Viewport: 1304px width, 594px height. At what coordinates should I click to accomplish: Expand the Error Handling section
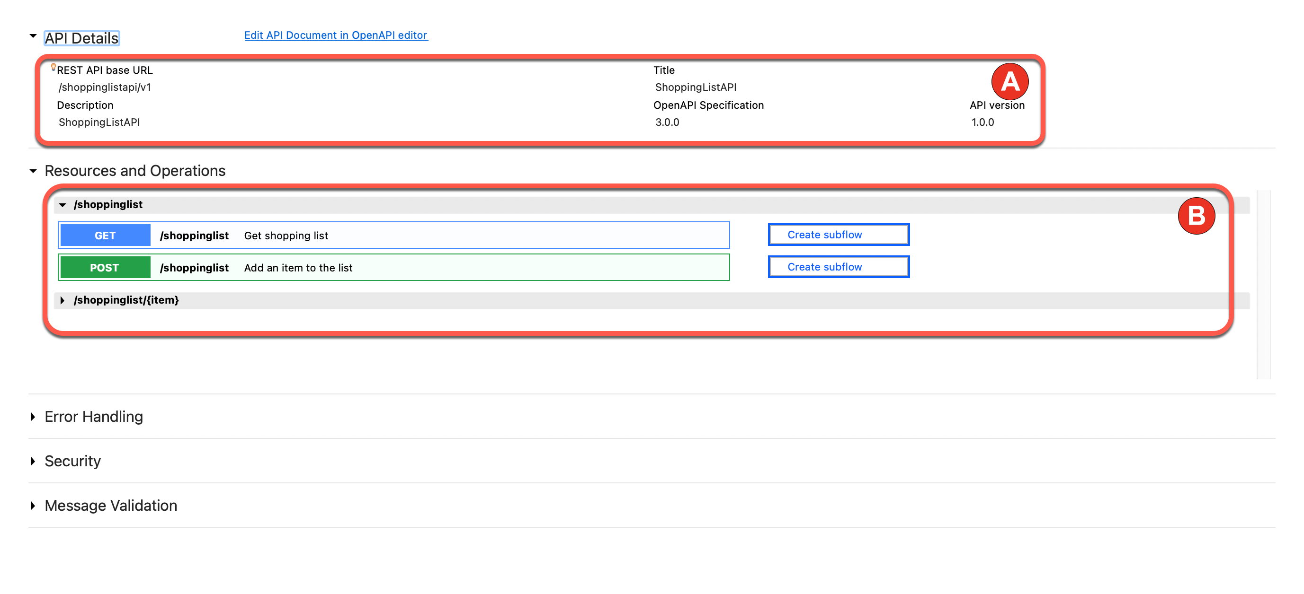[x=33, y=417]
